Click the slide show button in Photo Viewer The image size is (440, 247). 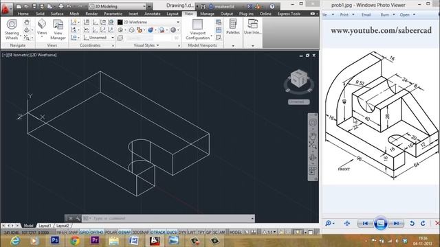tap(380, 223)
